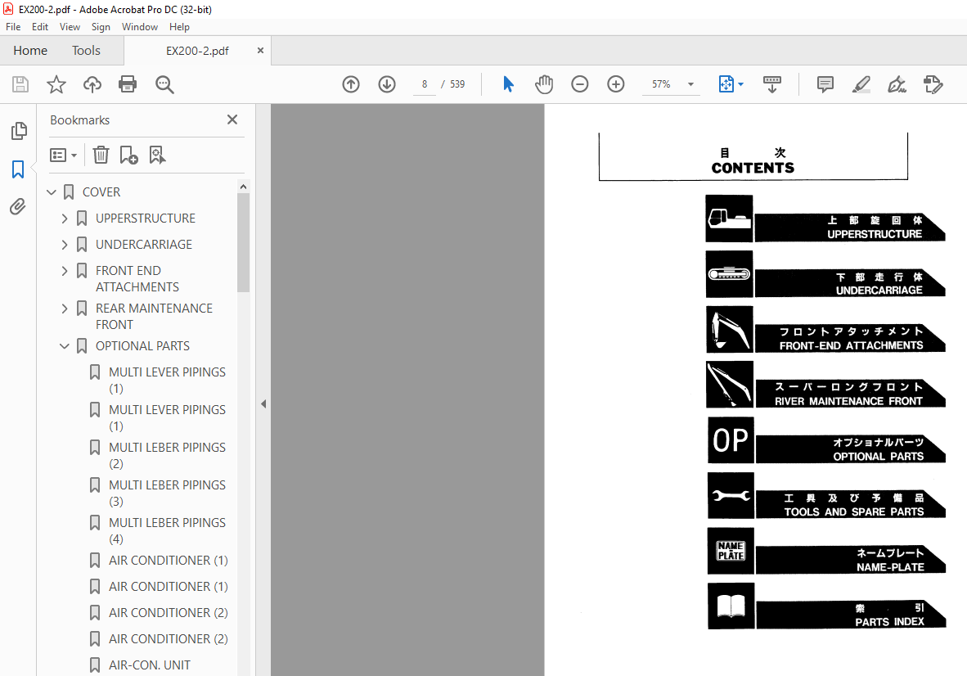Switch to the Tools tab
Image resolution: width=967 pixels, height=676 pixels.
tap(86, 51)
